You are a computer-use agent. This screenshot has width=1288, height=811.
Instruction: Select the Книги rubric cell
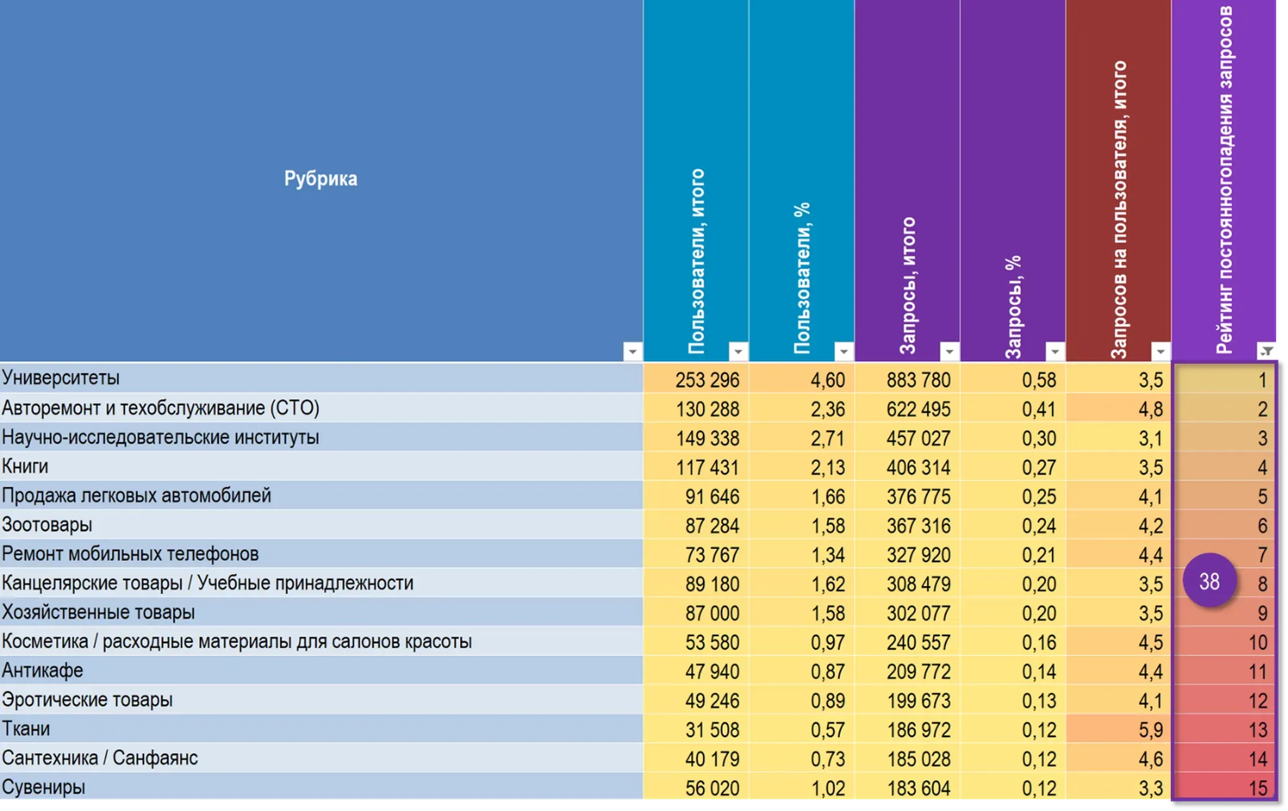321,467
